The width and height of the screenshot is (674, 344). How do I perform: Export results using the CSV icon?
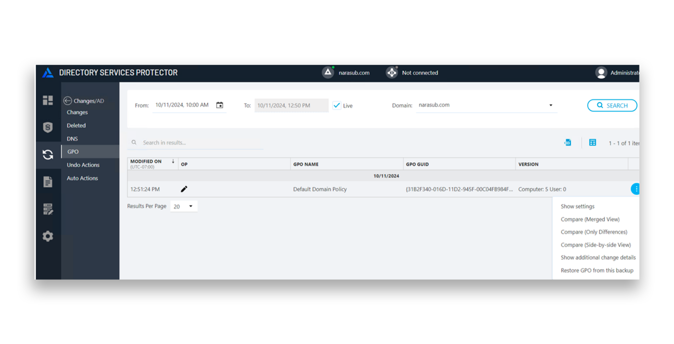(x=567, y=142)
